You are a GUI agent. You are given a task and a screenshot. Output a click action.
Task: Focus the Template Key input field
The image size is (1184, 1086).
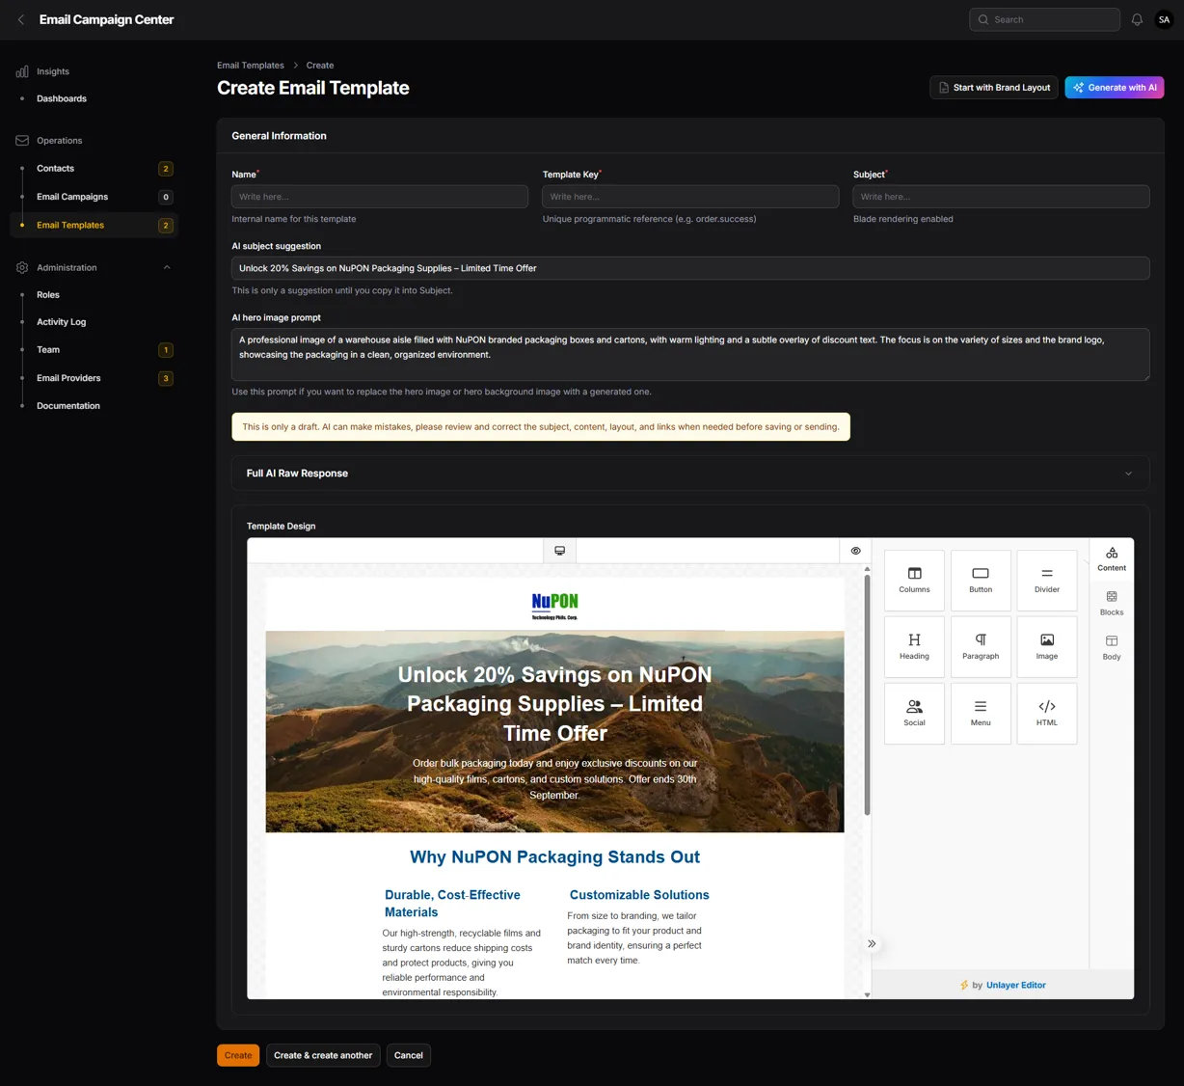pyautogui.click(x=690, y=197)
